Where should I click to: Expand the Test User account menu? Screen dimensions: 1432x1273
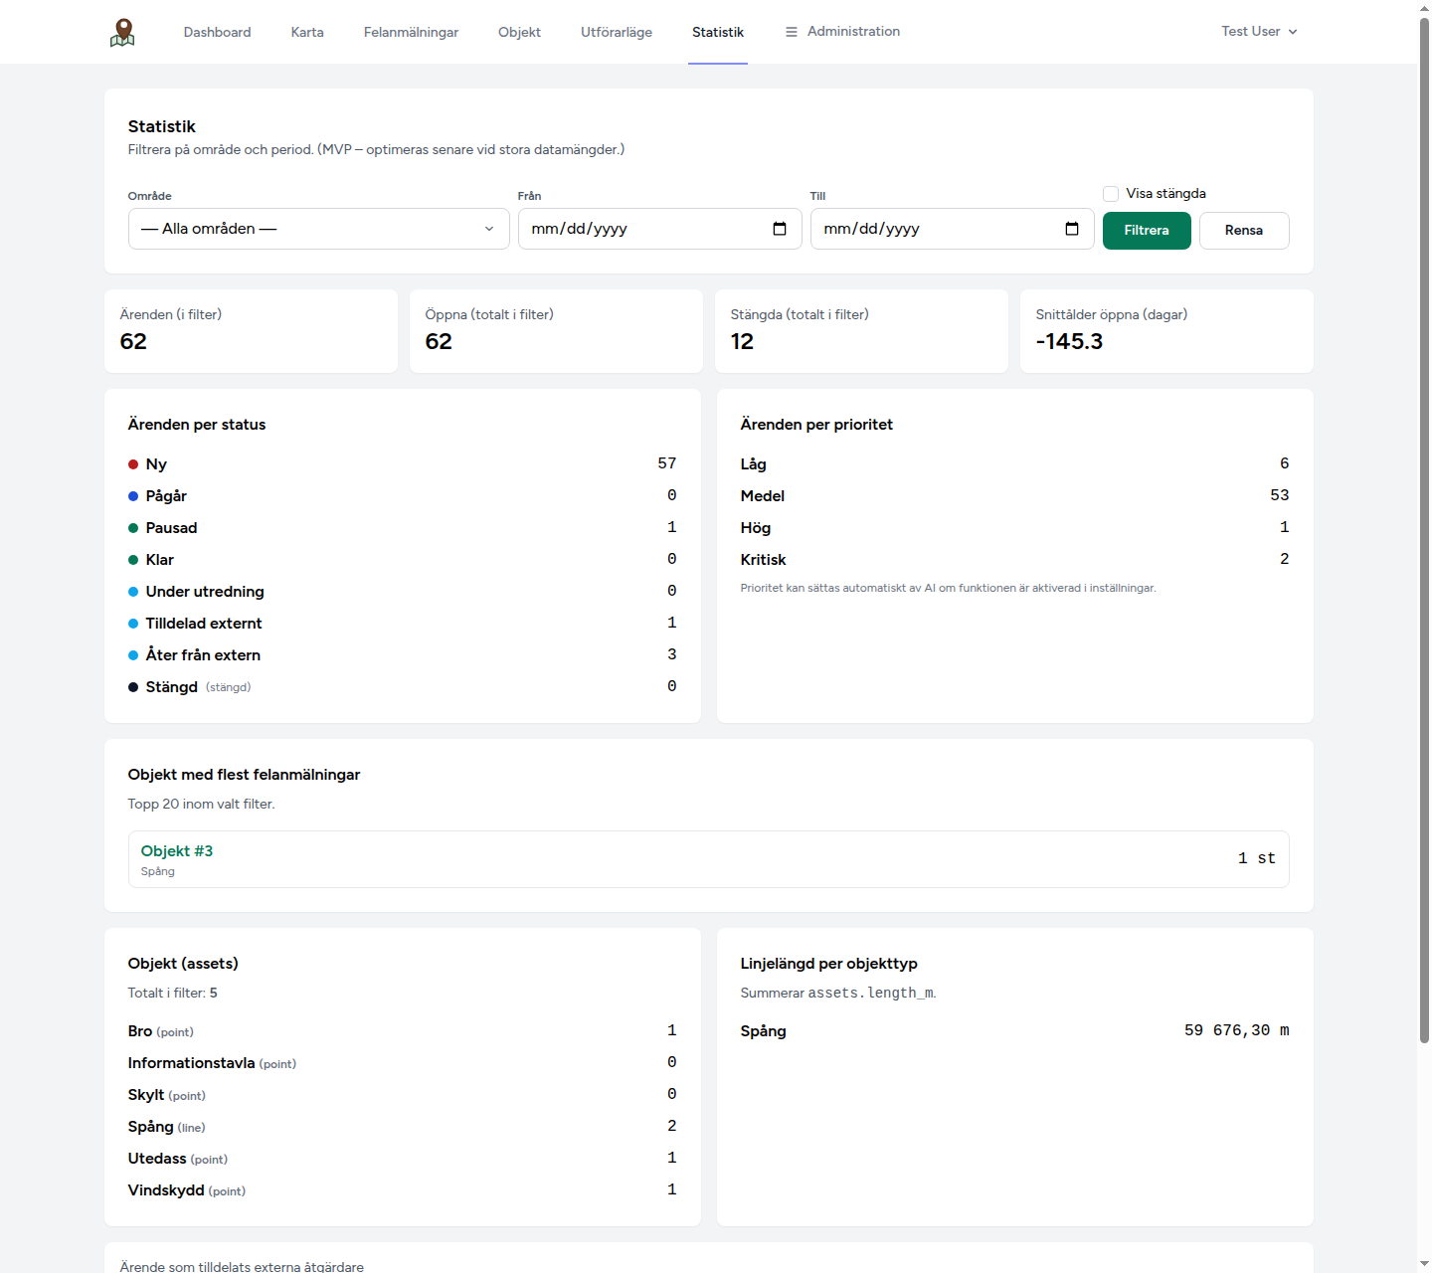click(x=1259, y=32)
